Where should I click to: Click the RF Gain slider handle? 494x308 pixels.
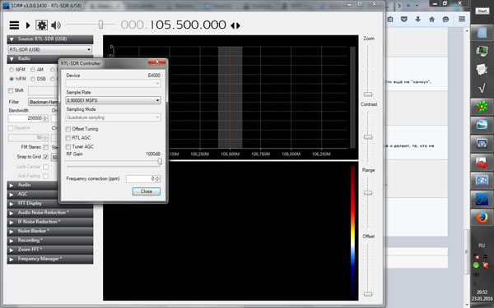click(160, 162)
